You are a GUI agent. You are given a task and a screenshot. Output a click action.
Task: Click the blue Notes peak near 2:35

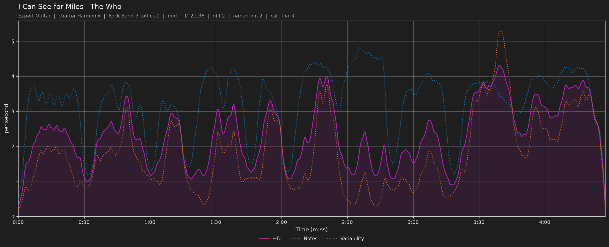(359, 47)
